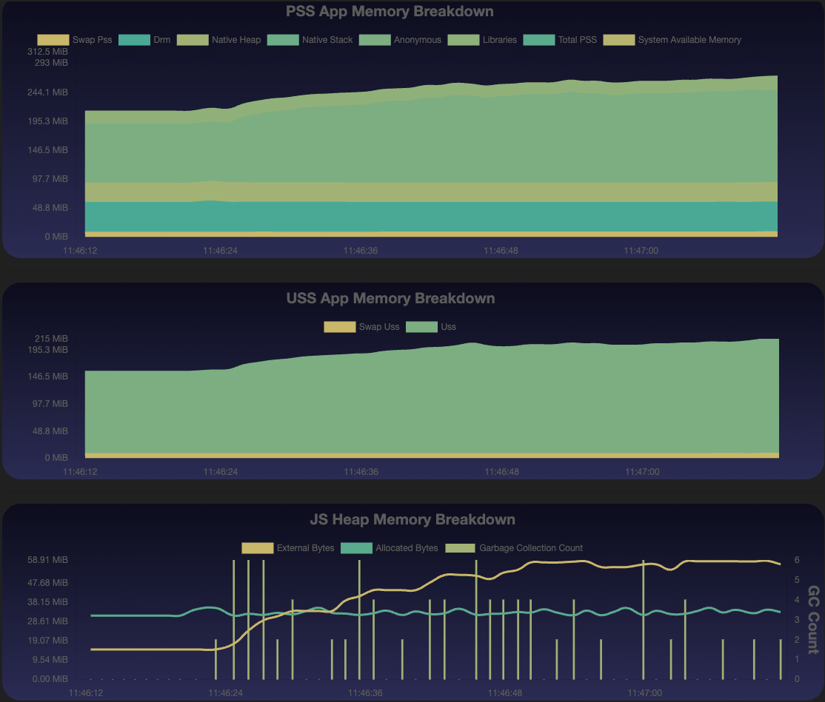
Task: Select the Libraries legend swatch
Action: [464, 40]
